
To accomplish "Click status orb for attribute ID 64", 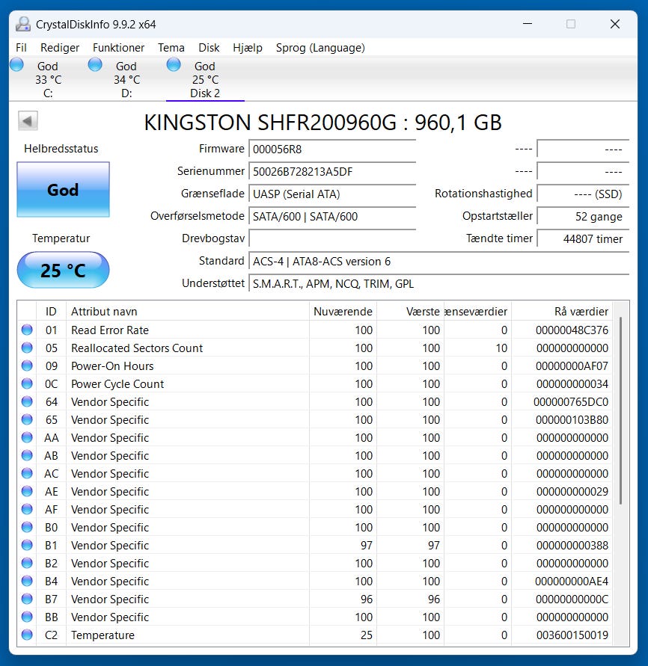I will 27,401.
